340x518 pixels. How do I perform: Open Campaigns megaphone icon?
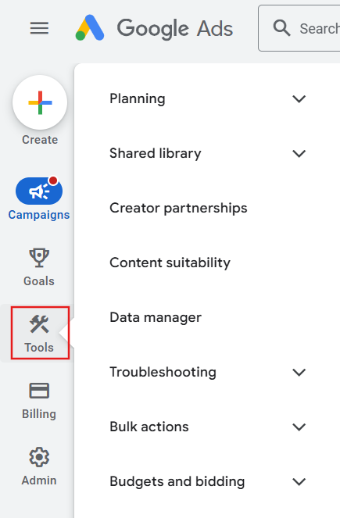[x=39, y=191]
